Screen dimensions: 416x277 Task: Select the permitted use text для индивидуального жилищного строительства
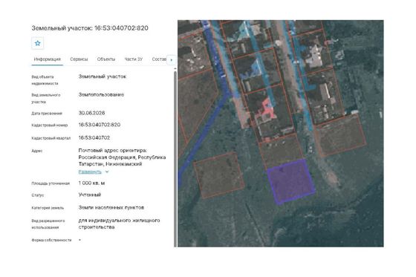119,224
